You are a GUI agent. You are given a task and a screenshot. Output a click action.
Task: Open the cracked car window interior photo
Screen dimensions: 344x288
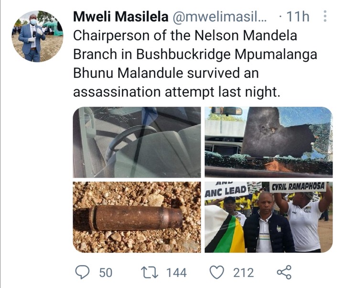click(x=137, y=142)
